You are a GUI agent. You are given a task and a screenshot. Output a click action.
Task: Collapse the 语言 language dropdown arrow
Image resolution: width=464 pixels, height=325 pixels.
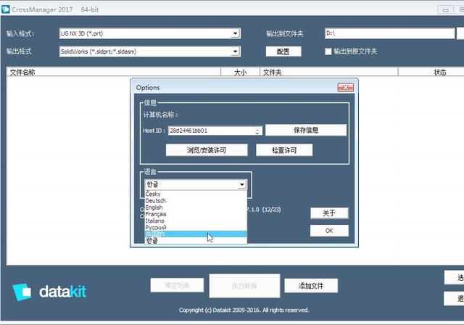[x=241, y=185]
